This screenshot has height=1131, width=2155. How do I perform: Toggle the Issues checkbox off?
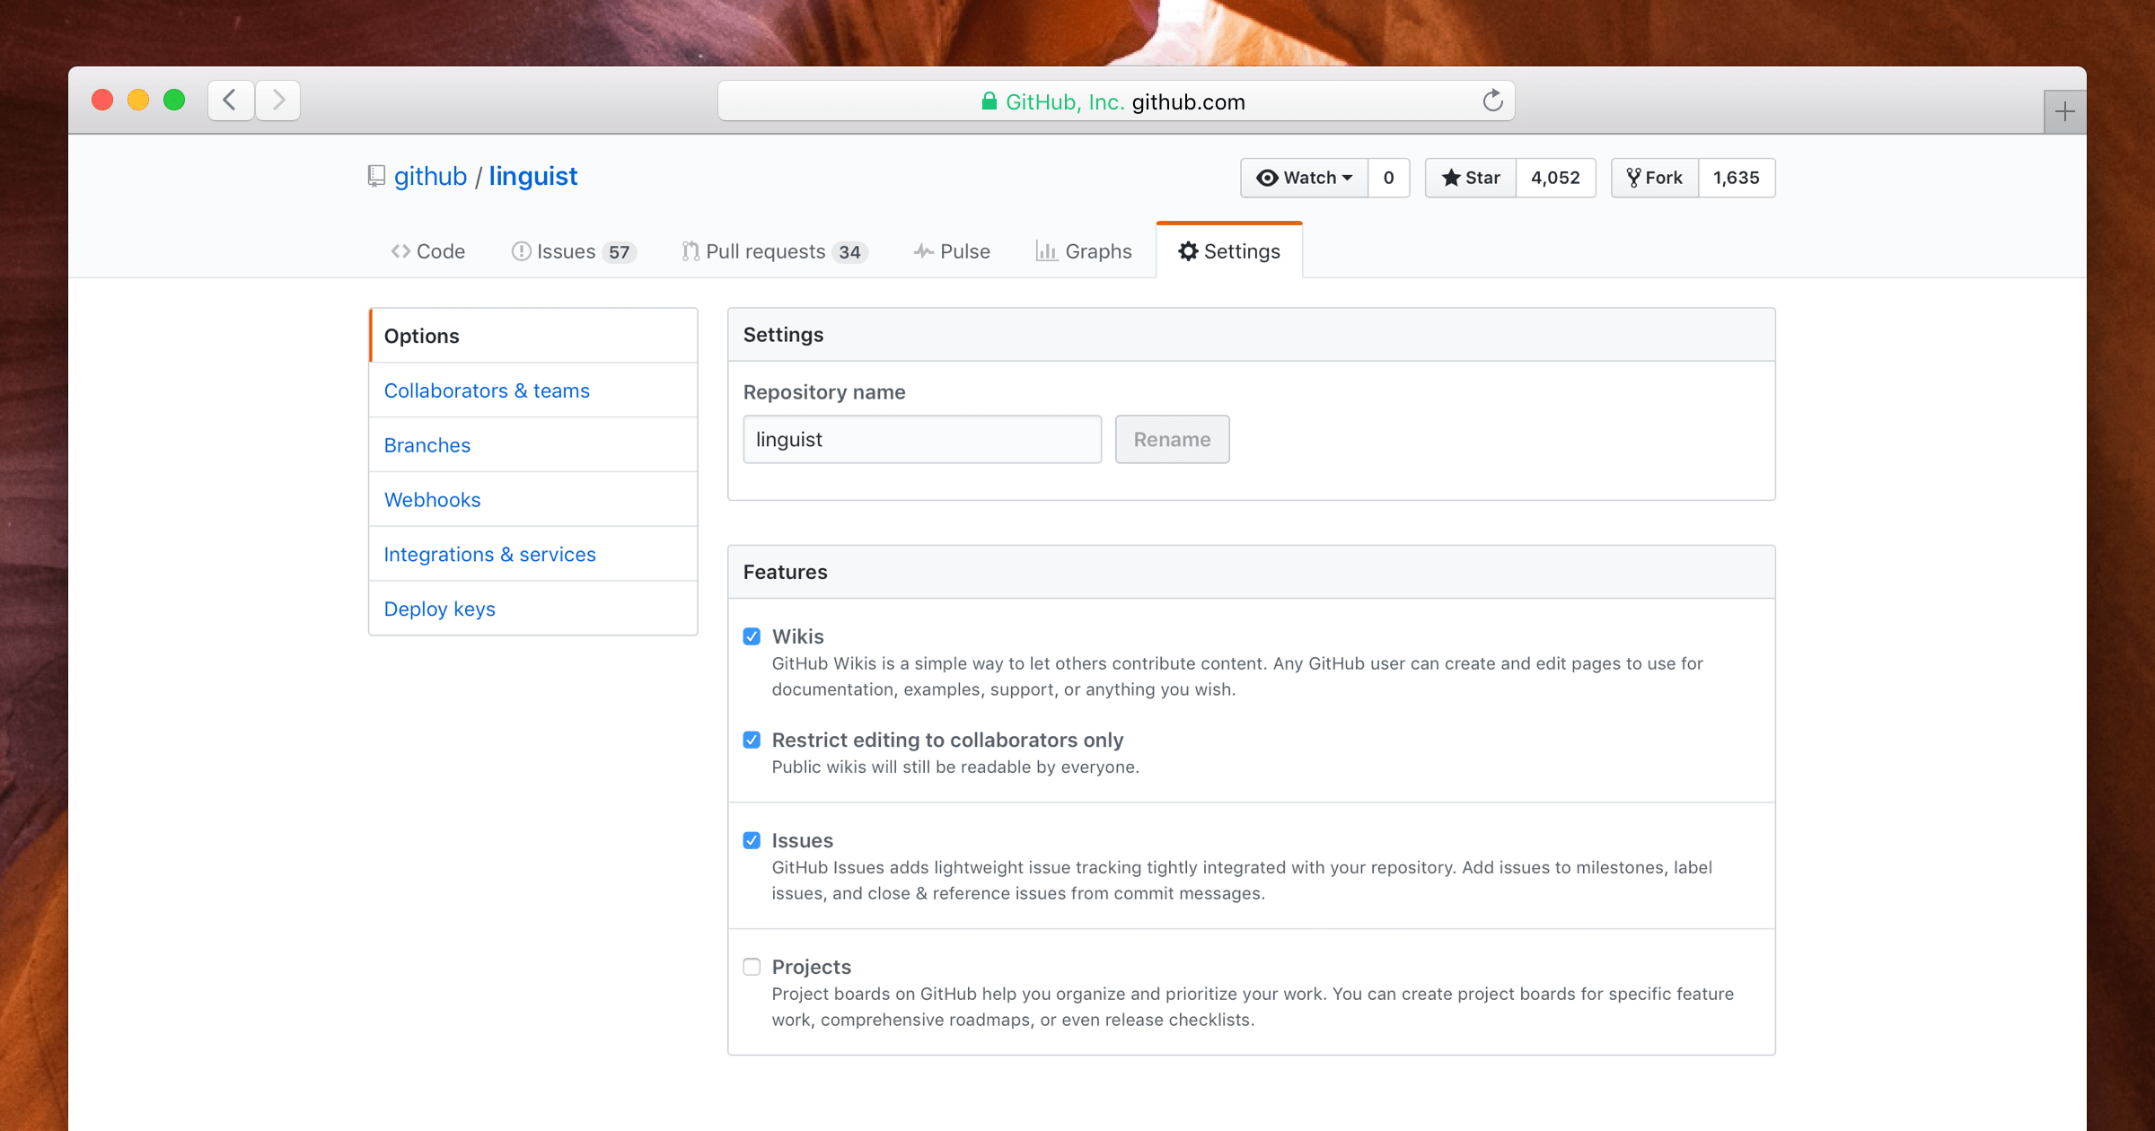pyautogui.click(x=752, y=839)
